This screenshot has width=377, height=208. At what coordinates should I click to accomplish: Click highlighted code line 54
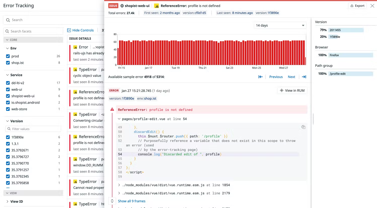208,154
